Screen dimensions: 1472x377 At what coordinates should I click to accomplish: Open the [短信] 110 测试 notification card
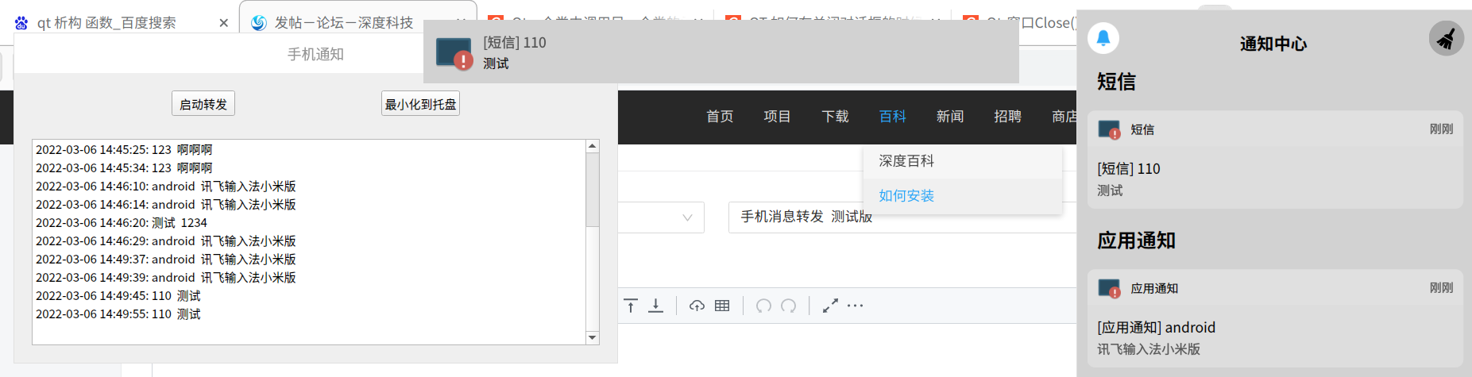[x=1275, y=160]
